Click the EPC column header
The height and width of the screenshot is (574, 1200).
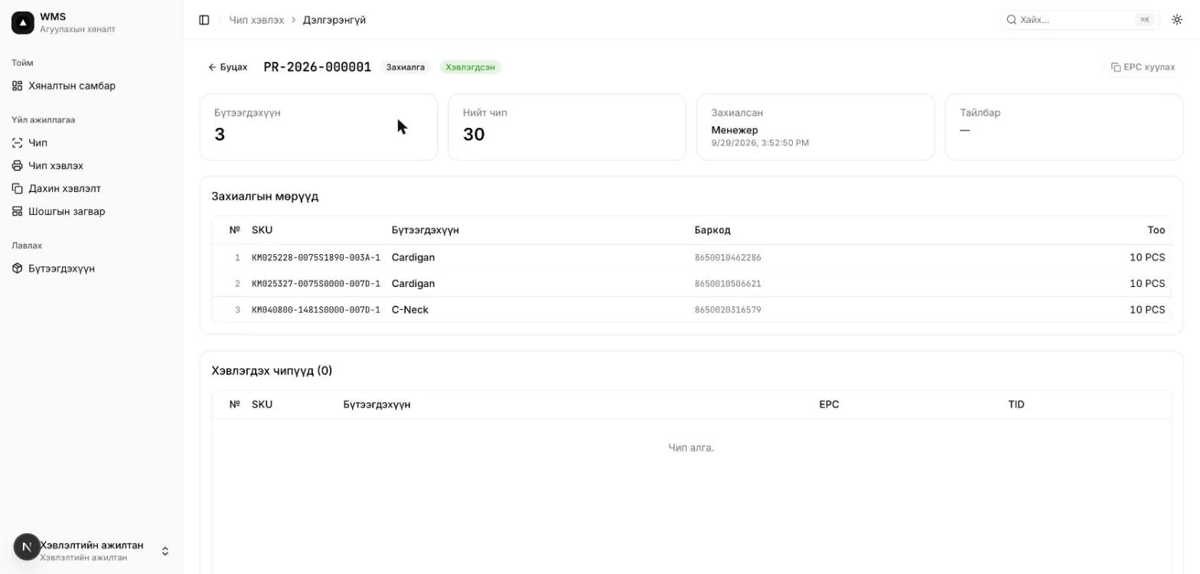tap(829, 405)
